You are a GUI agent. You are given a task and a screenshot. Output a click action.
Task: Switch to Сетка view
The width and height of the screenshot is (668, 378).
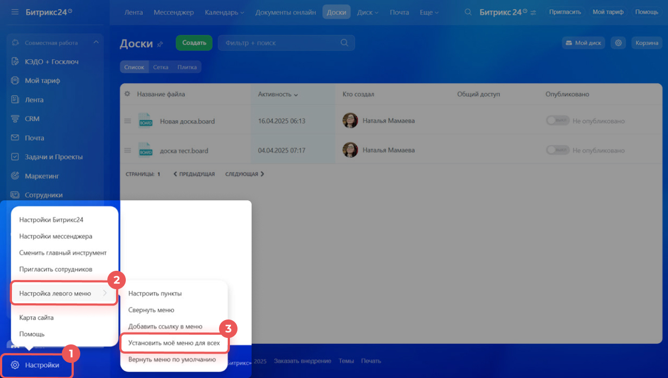(x=160, y=67)
